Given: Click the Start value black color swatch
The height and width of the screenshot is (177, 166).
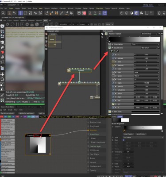Looking at the screenshot, I should [145, 112].
